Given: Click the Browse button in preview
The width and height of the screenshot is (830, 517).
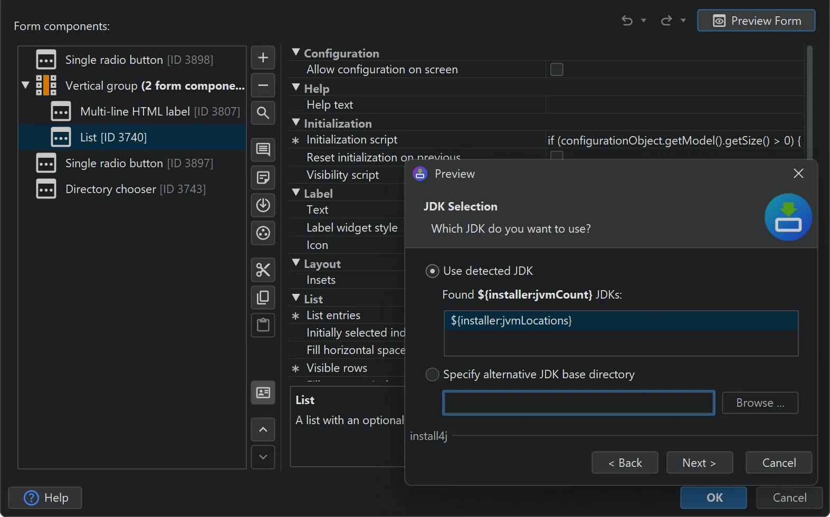Looking at the screenshot, I should [x=760, y=403].
